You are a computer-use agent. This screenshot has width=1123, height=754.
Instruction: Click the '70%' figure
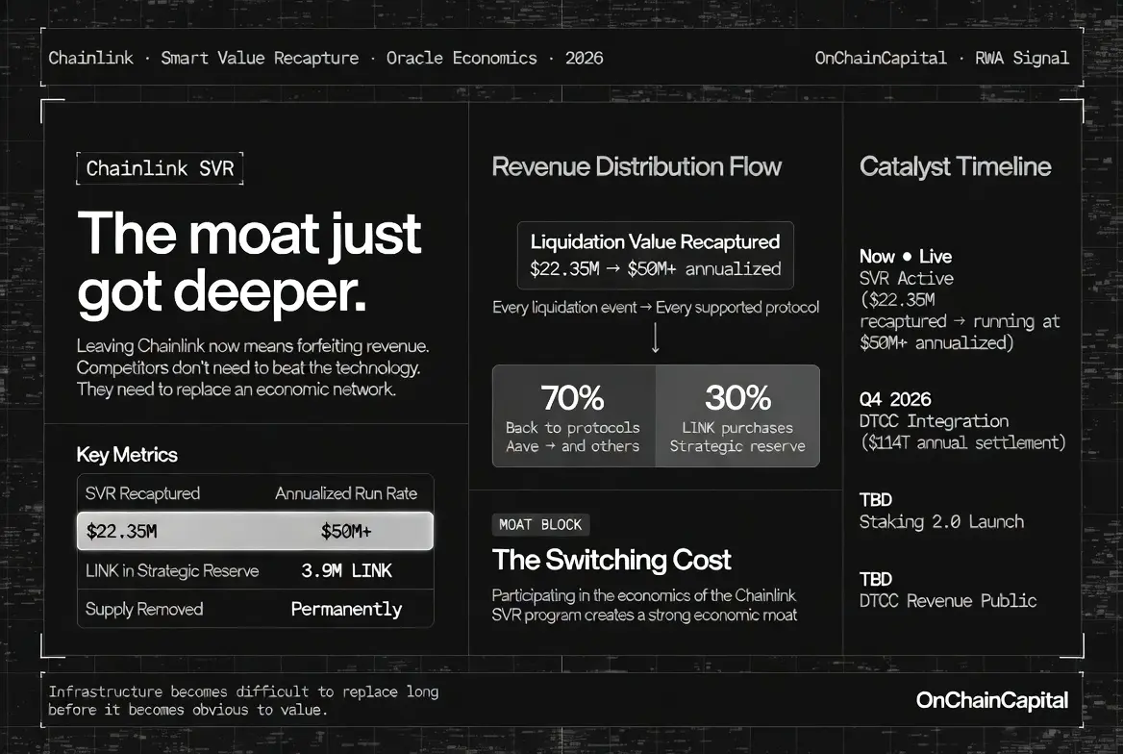tap(572, 398)
